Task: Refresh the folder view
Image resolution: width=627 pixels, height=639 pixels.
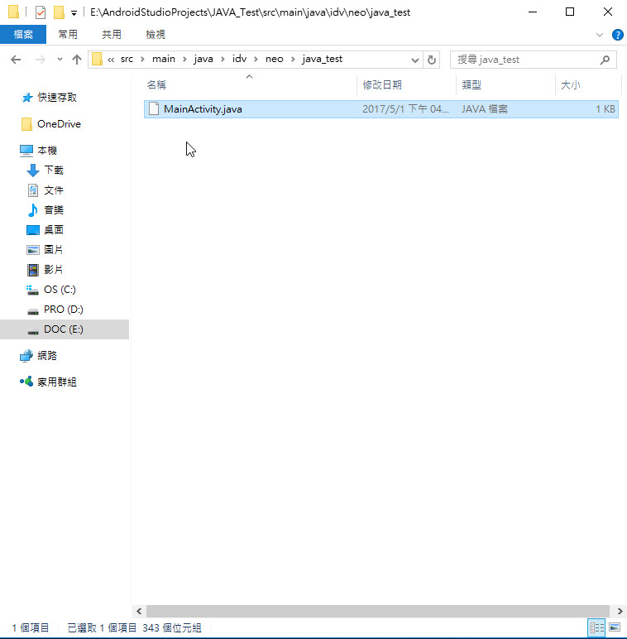Action: point(432,60)
